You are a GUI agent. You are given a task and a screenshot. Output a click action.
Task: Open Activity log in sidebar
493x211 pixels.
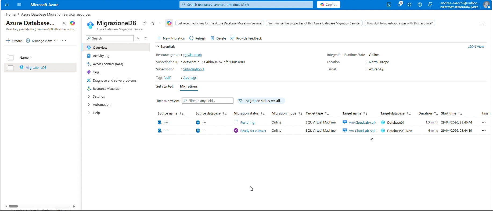coord(101,56)
